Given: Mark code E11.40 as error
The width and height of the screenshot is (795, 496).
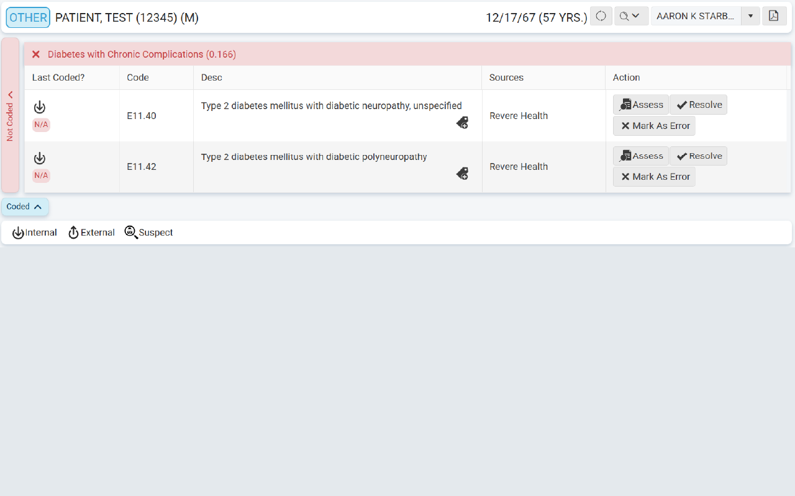Looking at the screenshot, I should [x=654, y=126].
